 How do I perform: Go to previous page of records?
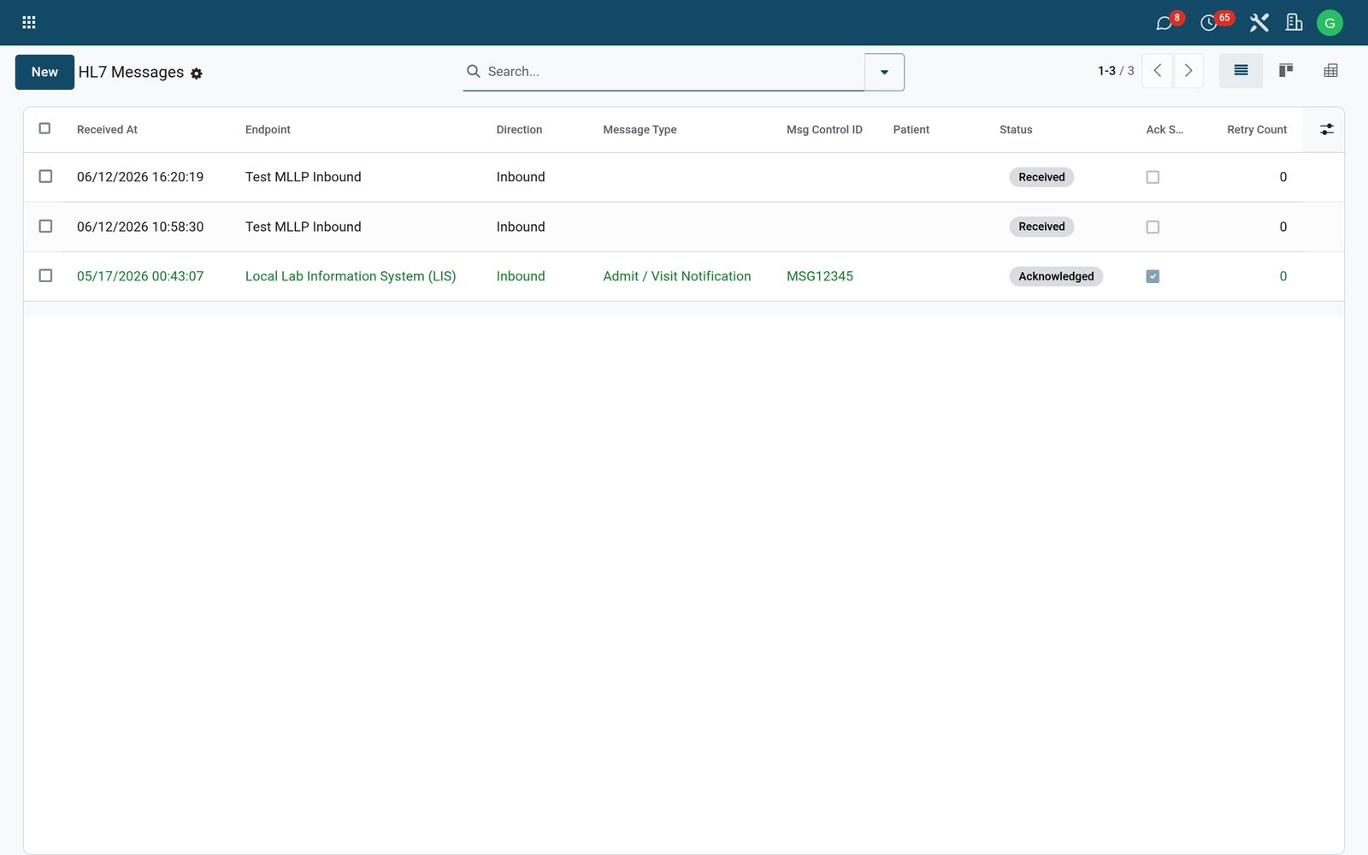(1158, 71)
